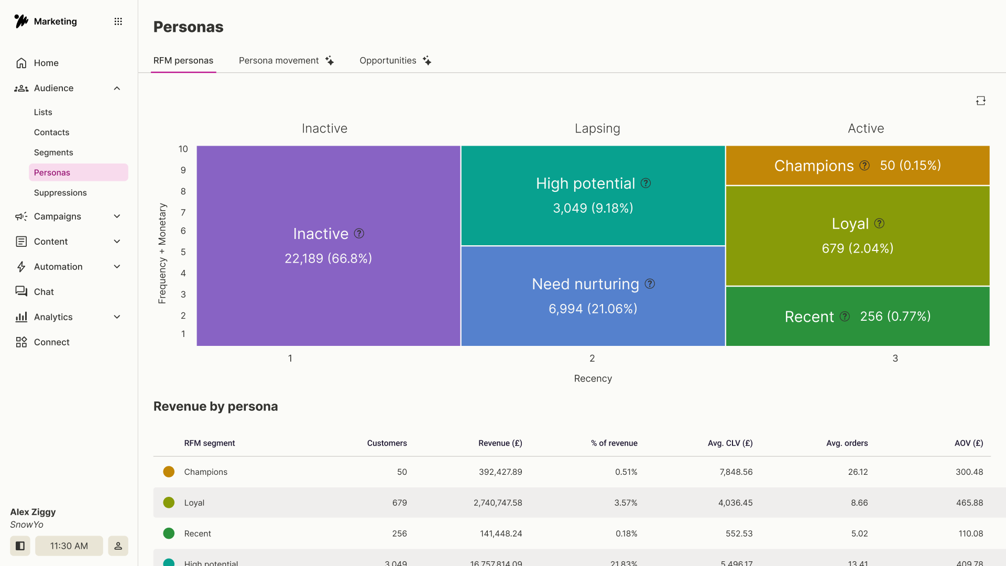Click the Home house icon
1006x566 pixels.
pyautogui.click(x=21, y=63)
